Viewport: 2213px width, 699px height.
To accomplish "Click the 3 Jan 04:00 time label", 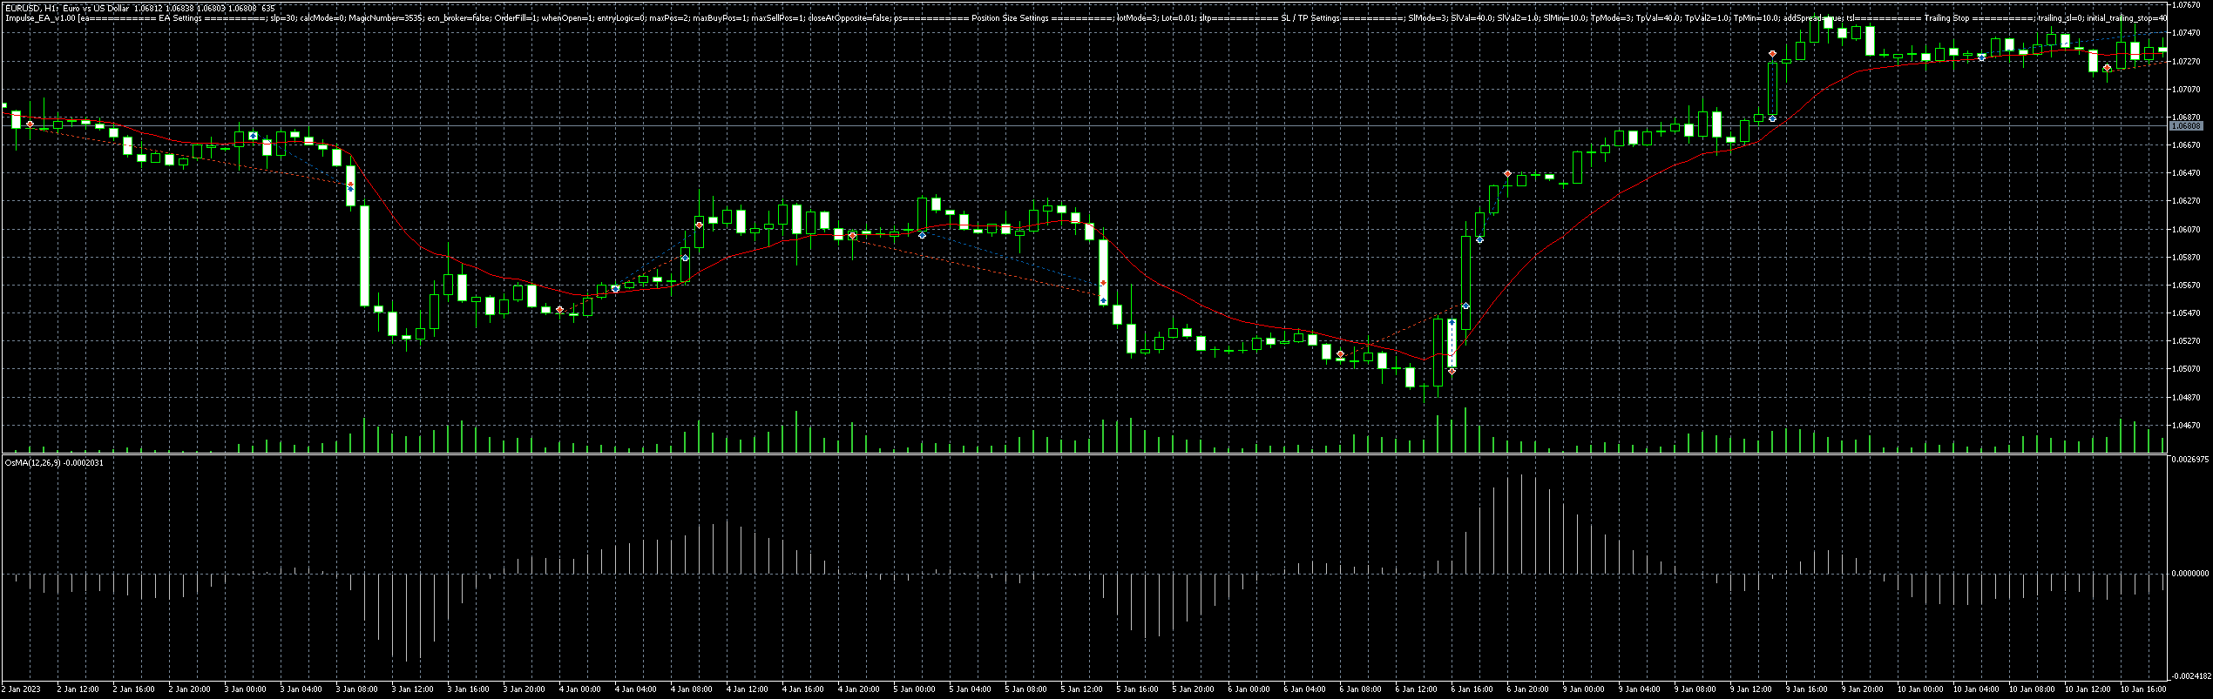I will (x=301, y=689).
